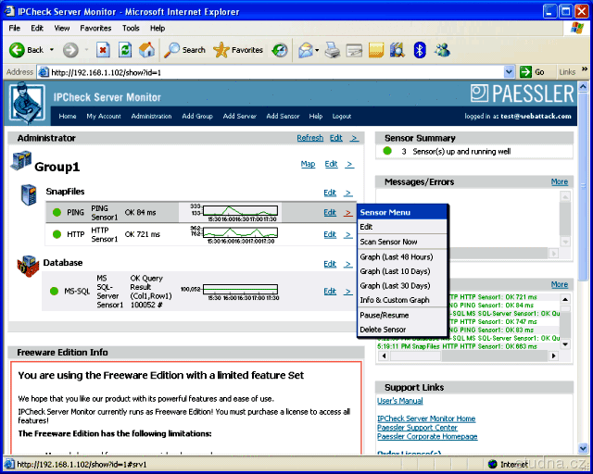
Task: Click the Add Sensor navigation link
Action: click(x=283, y=117)
